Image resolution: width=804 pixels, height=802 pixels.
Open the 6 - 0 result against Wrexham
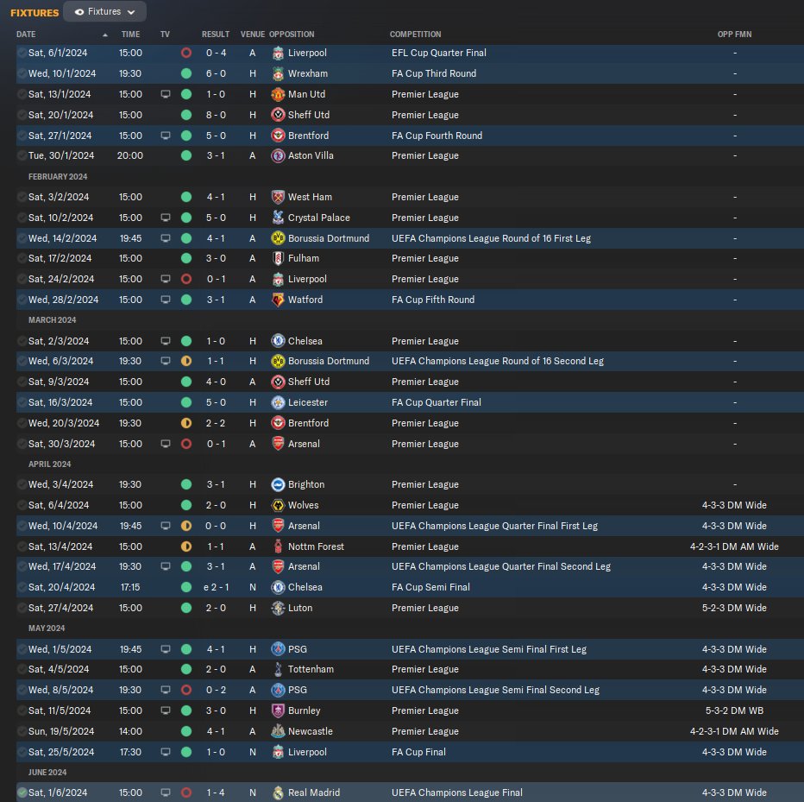click(x=216, y=73)
